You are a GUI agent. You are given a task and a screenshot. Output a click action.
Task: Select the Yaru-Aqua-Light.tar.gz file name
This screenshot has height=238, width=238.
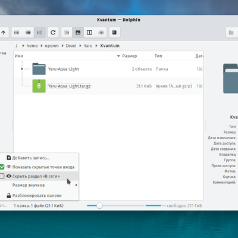[69, 86]
